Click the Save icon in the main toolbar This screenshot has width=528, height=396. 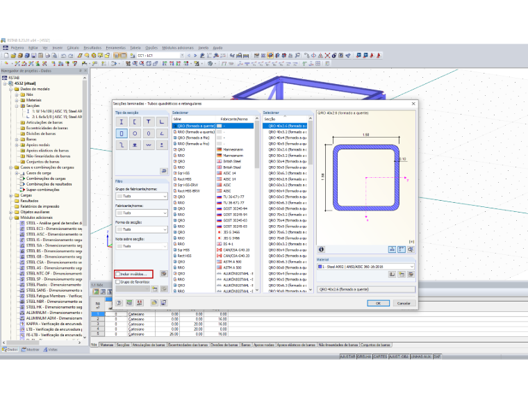[33, 56]
